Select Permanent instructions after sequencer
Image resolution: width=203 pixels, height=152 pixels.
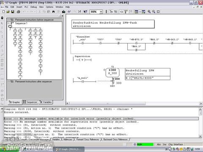pyautogui.click(x=33, y=81)
